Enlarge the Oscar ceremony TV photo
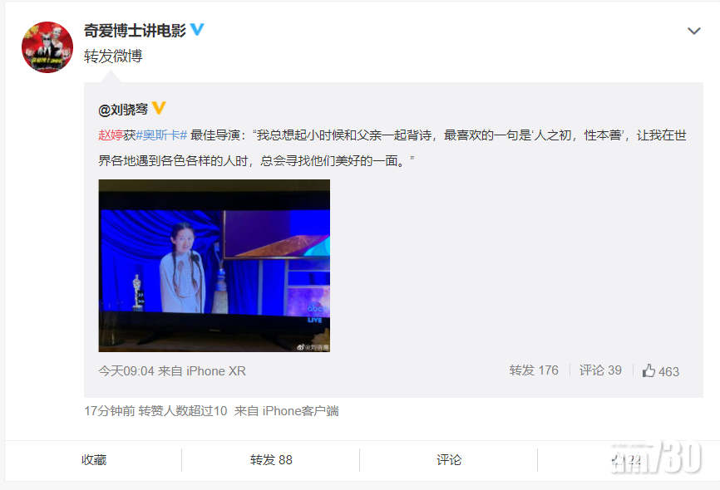Screen dimensions: 720x490 [214, 266]
